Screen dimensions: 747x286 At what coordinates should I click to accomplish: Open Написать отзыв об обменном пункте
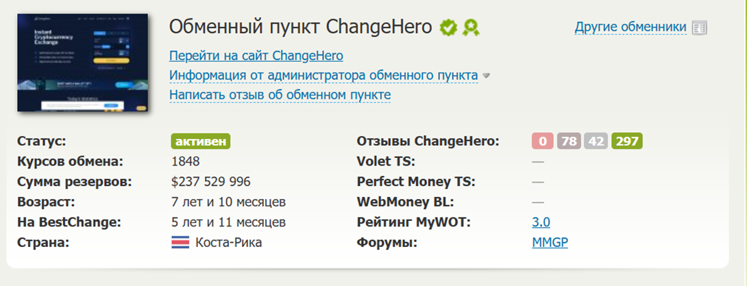280,94
